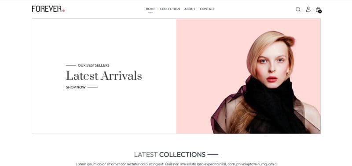Click the Latest Arrivals headline
352x166 pixels.
pyautogui.click(x=104, y=75)
